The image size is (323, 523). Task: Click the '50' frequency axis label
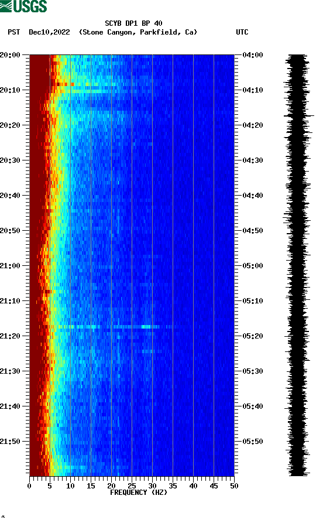pos(234,486)
